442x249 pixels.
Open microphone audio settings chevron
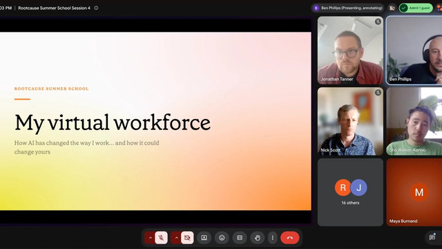click(x=151, y=238)
